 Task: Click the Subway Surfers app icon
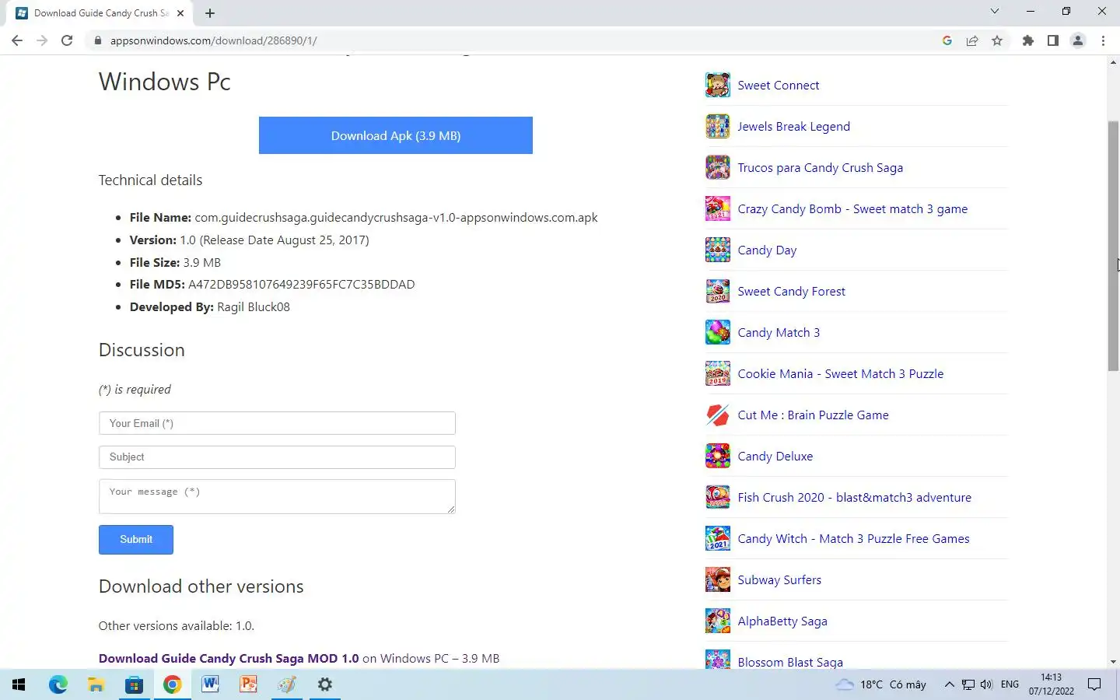coord(717,579)
